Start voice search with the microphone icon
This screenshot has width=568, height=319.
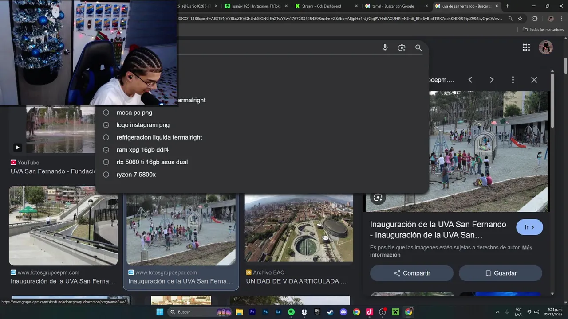pos(385,47)
